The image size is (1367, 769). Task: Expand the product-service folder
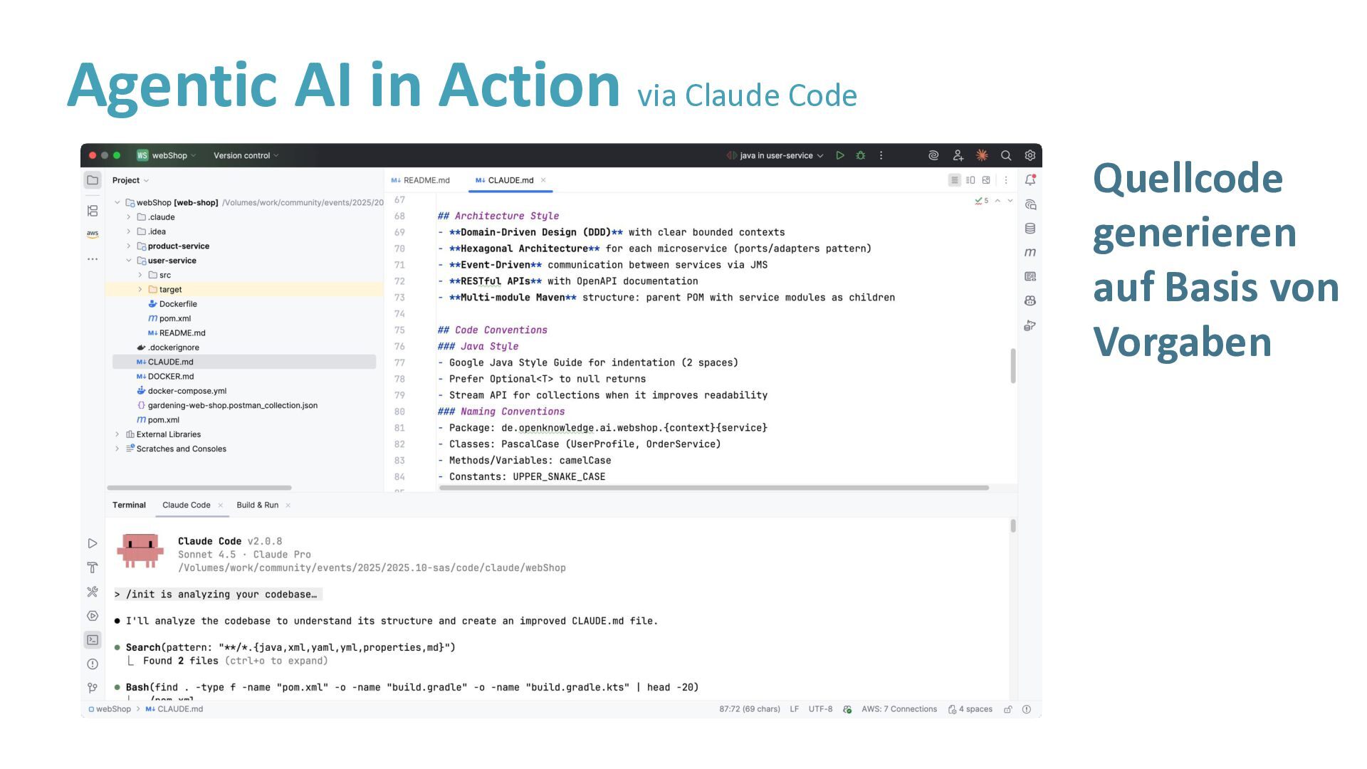pyautogui.click(x=129, y=246)
